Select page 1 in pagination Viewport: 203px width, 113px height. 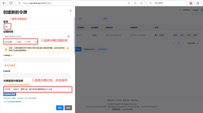[x=179, y=43]
